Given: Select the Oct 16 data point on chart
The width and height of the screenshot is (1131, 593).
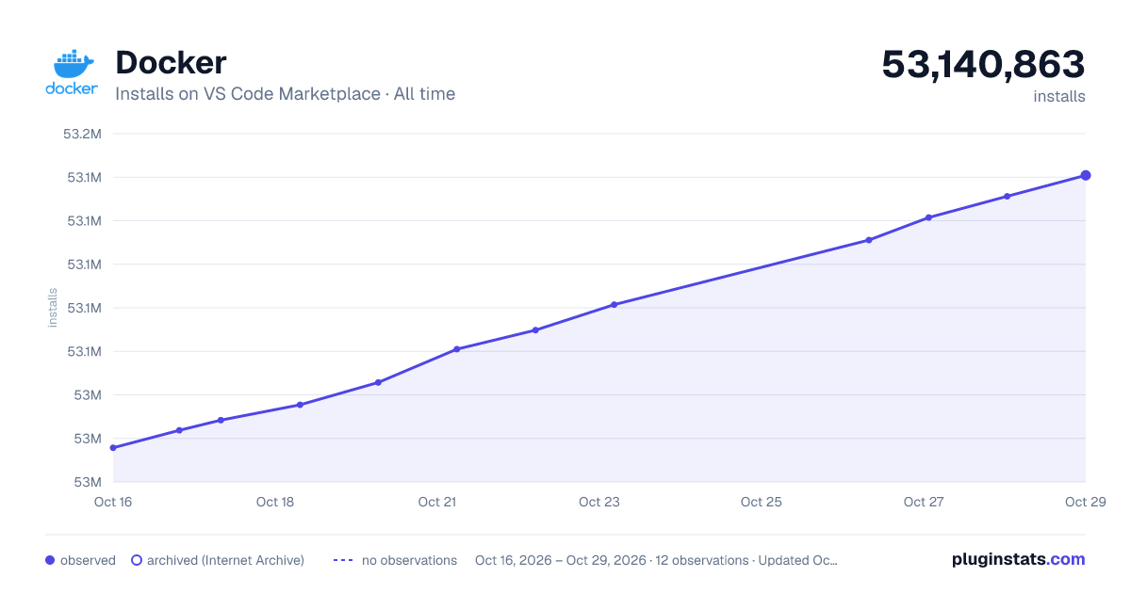Looking at the screenshot, I should pos(113,448).
